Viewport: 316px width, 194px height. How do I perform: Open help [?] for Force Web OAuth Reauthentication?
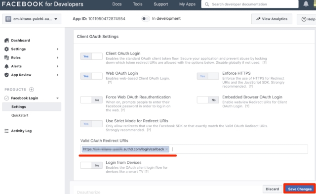coord(122,110)
